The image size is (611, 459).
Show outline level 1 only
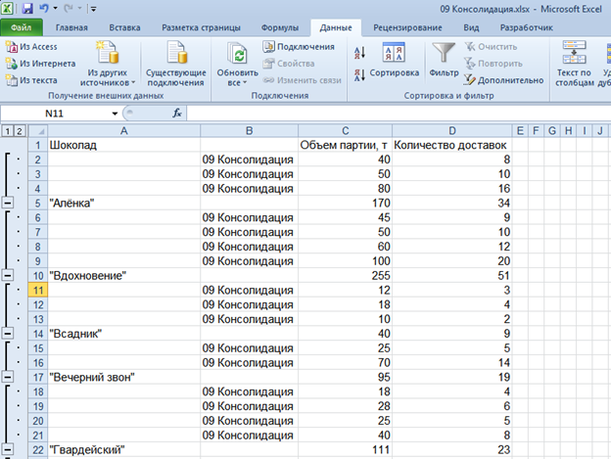[7, 130]
